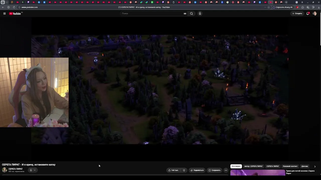Click the Создать button
The width and height of the screenshot is (321, 180).
pos(297,13)
